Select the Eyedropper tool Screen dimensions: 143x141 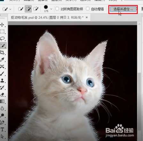pos(2,59)
